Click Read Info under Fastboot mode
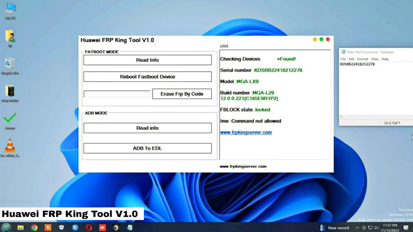This screenshot has width=413, height=232. (147, 60)
